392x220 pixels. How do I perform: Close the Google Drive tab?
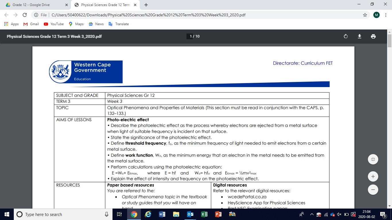67,5
